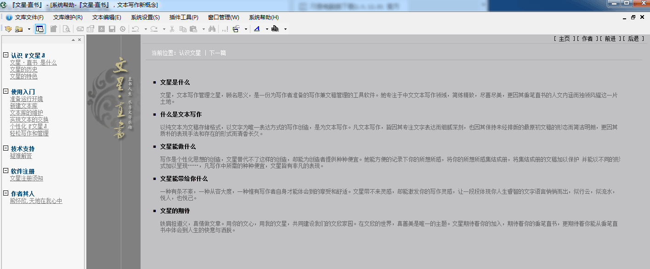Viewport: 650px width, 269px height.
Task: Restore the inner document window
Action: pos(633,17)
